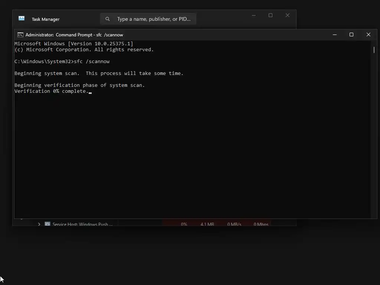Click the Task Manager app icon

pyautogui.click(x=21, y=19)
